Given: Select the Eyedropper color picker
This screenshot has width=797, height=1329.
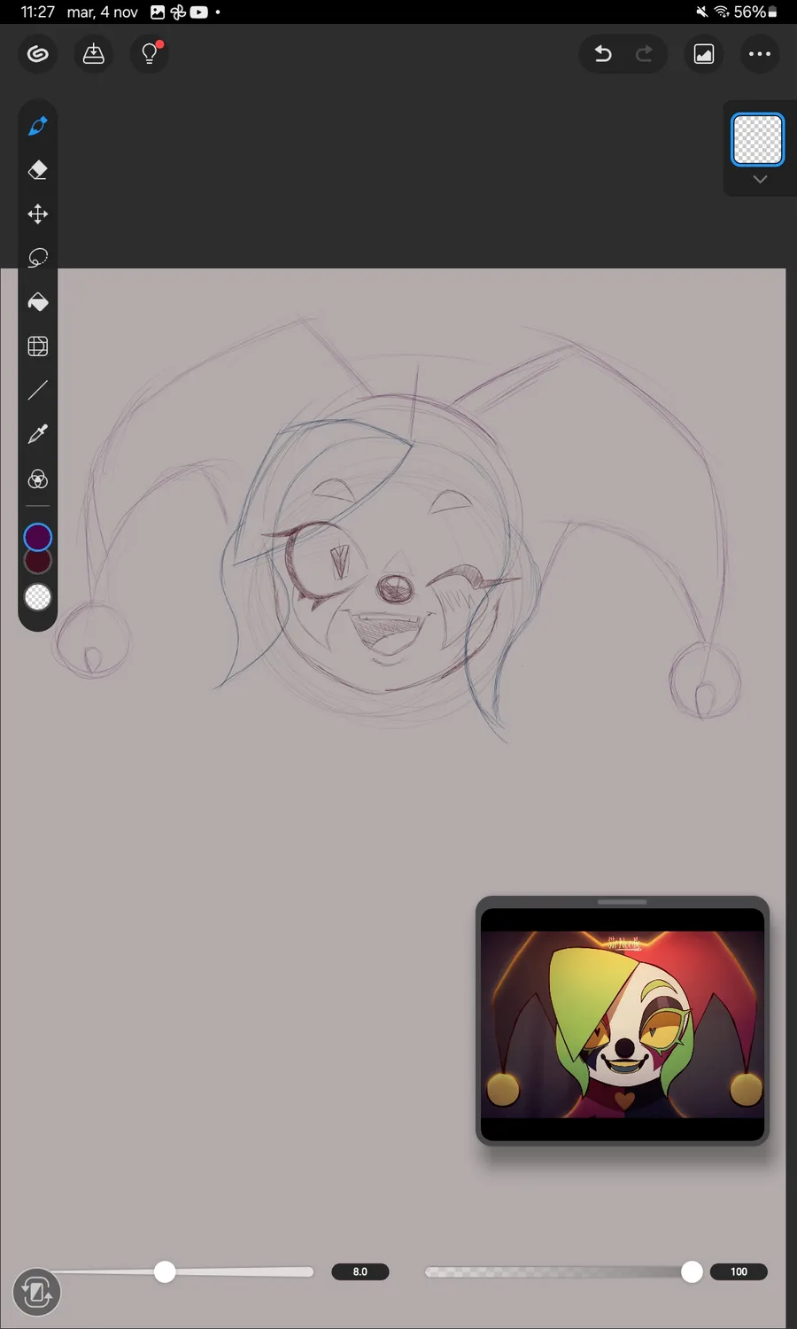Looking at the screenshot, I should pyautogui.click(x=37, y=434).
